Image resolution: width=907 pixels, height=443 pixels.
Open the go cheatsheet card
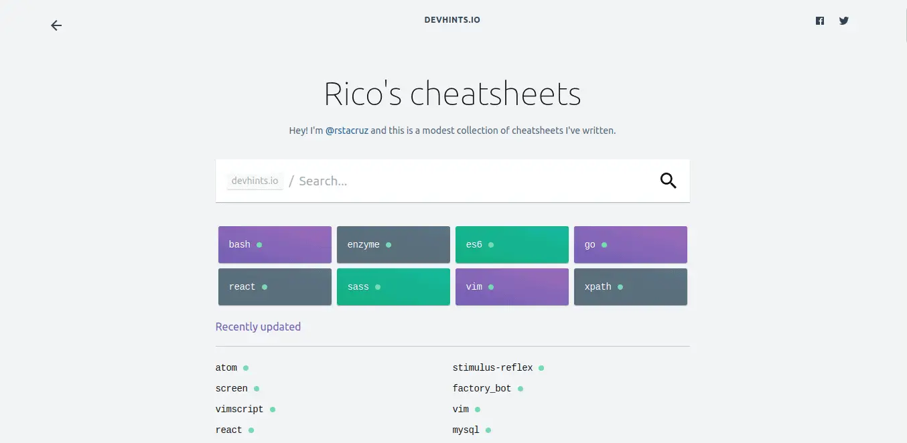630,244
